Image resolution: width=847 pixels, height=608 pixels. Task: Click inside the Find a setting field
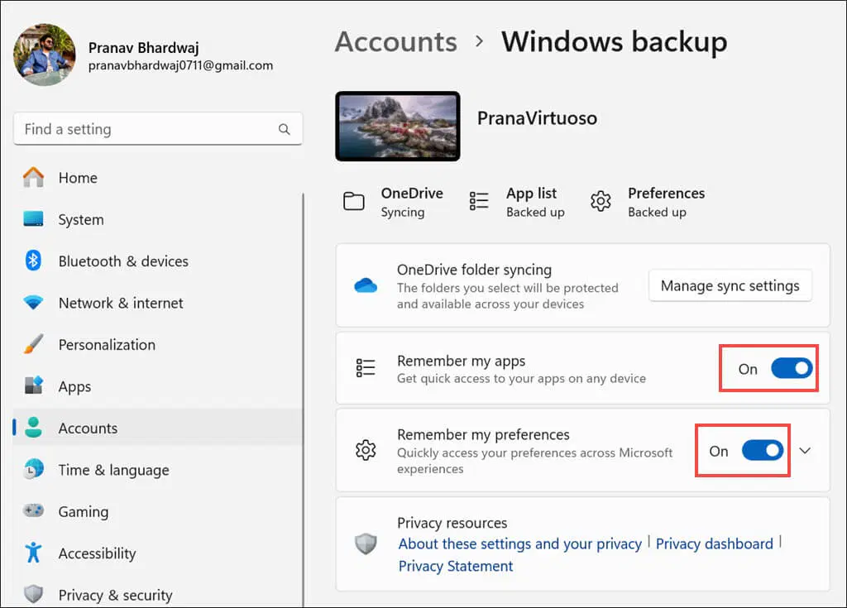tap(145, 129)
